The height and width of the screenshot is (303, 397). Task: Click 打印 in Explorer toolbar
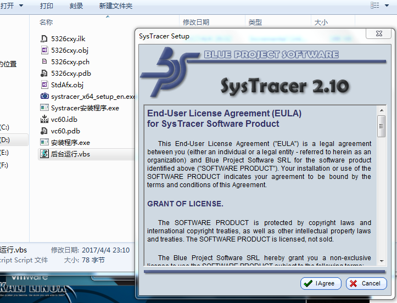[x=47, y=6]
